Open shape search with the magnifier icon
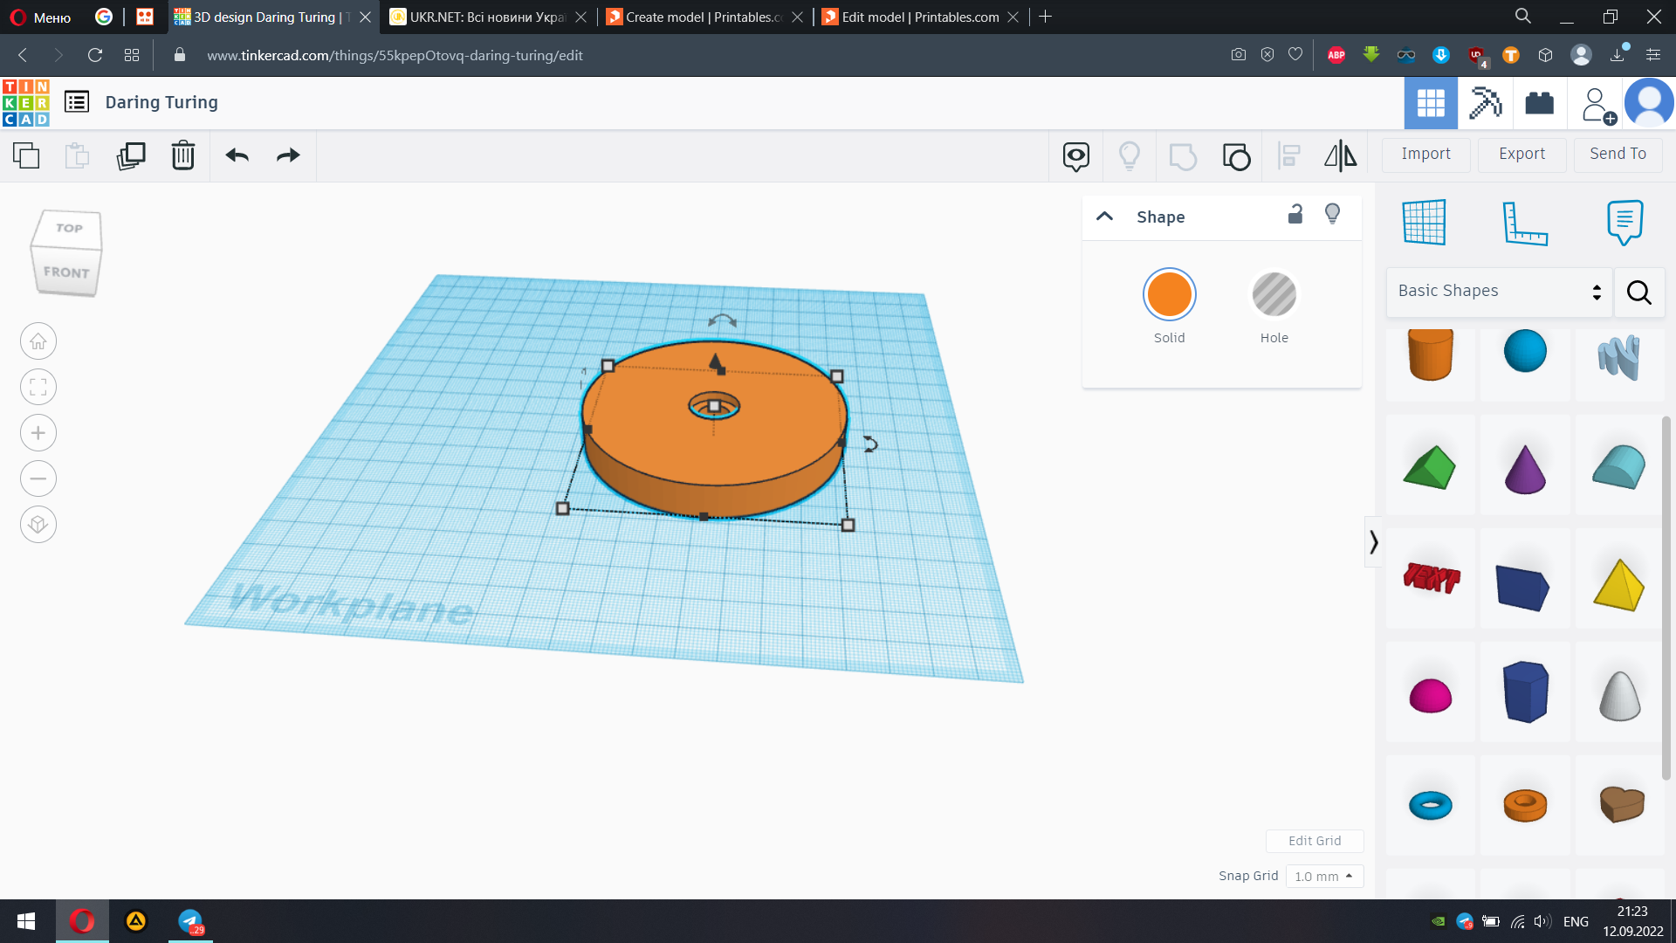 1639,293
